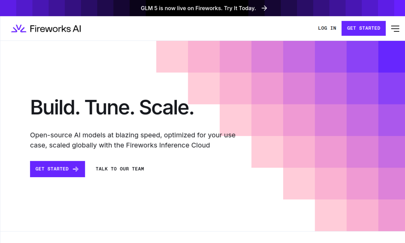Click the word "Scale." in the headline
Image resolution: width=405 pixels, height=243 pixels.
pyautogui.click(x=166, y=107)
